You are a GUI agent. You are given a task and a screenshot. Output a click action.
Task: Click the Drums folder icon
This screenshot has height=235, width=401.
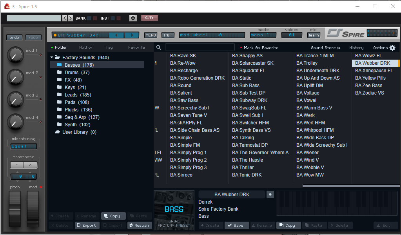point(59,72)
